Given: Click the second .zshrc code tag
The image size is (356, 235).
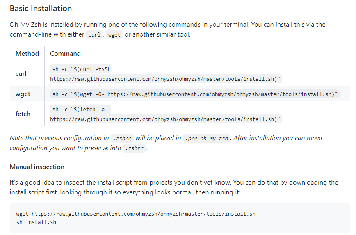Looking at the screenshot, I should click(x=134, y=148).
